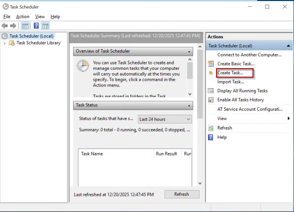
Task: Collapse the Task Status section
Action: pyautogui.click(x=189, y=105)
